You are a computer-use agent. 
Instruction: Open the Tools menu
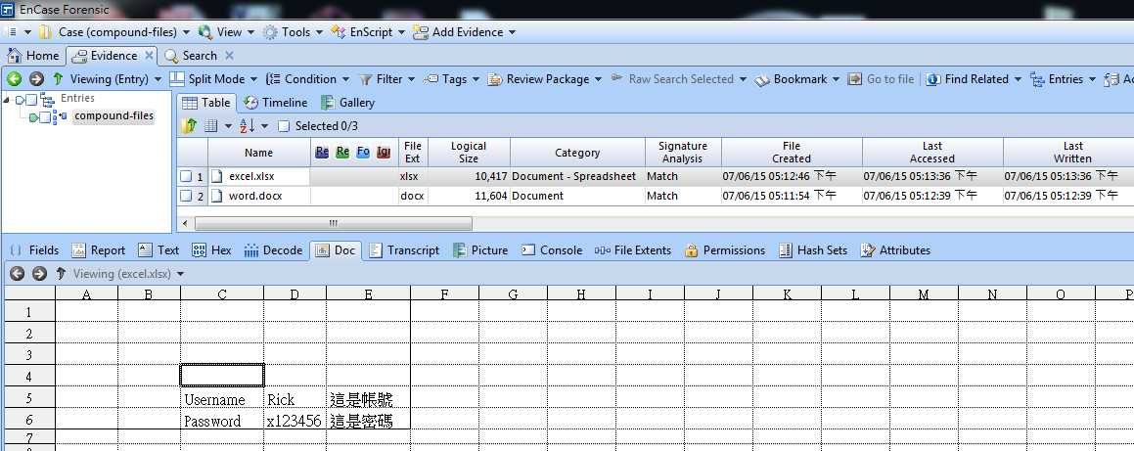click(293, 32)
